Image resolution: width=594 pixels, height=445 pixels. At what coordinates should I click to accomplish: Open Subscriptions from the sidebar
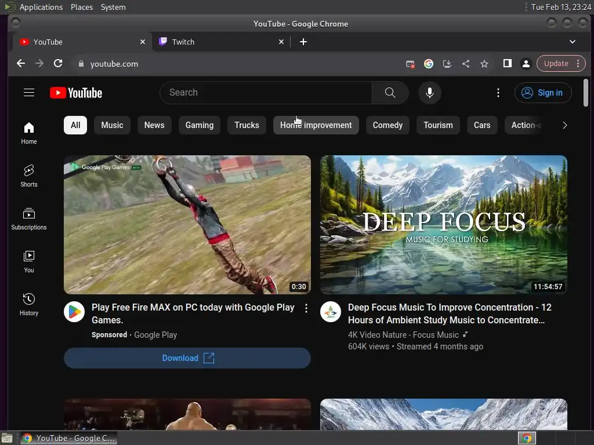coord(29,218)
